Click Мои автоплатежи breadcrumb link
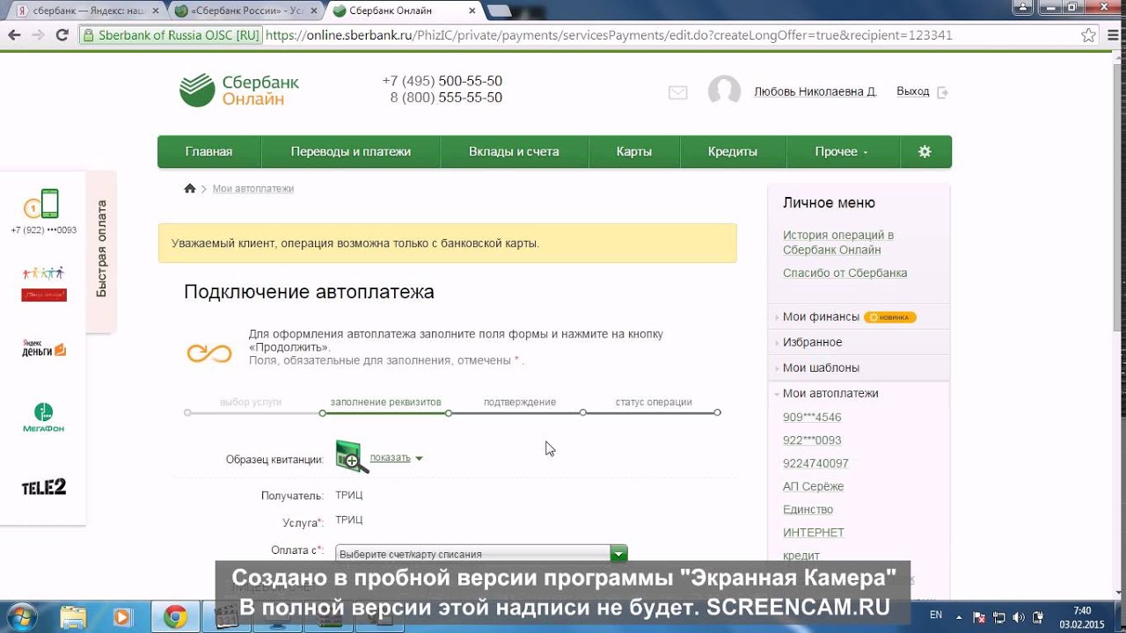This screenshot has width=1126, height=633. pyautogui.click(x=253, y=188)
